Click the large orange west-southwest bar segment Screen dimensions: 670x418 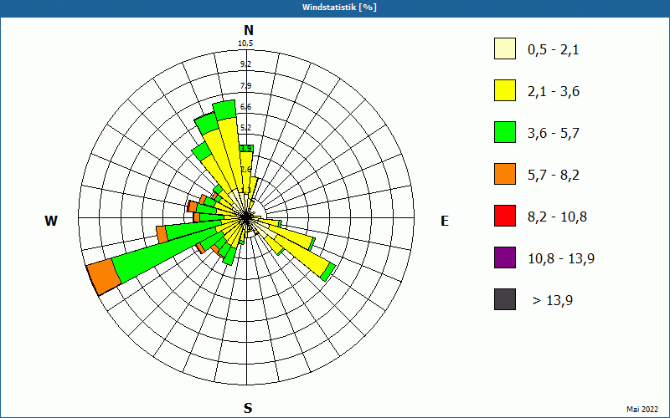pyautogui.click(x=104, y=277)
